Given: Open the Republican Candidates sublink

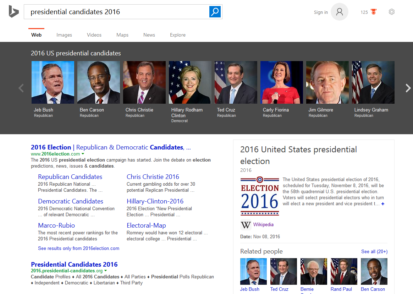Looking at the screenshot, I should (x=70, y=177).
